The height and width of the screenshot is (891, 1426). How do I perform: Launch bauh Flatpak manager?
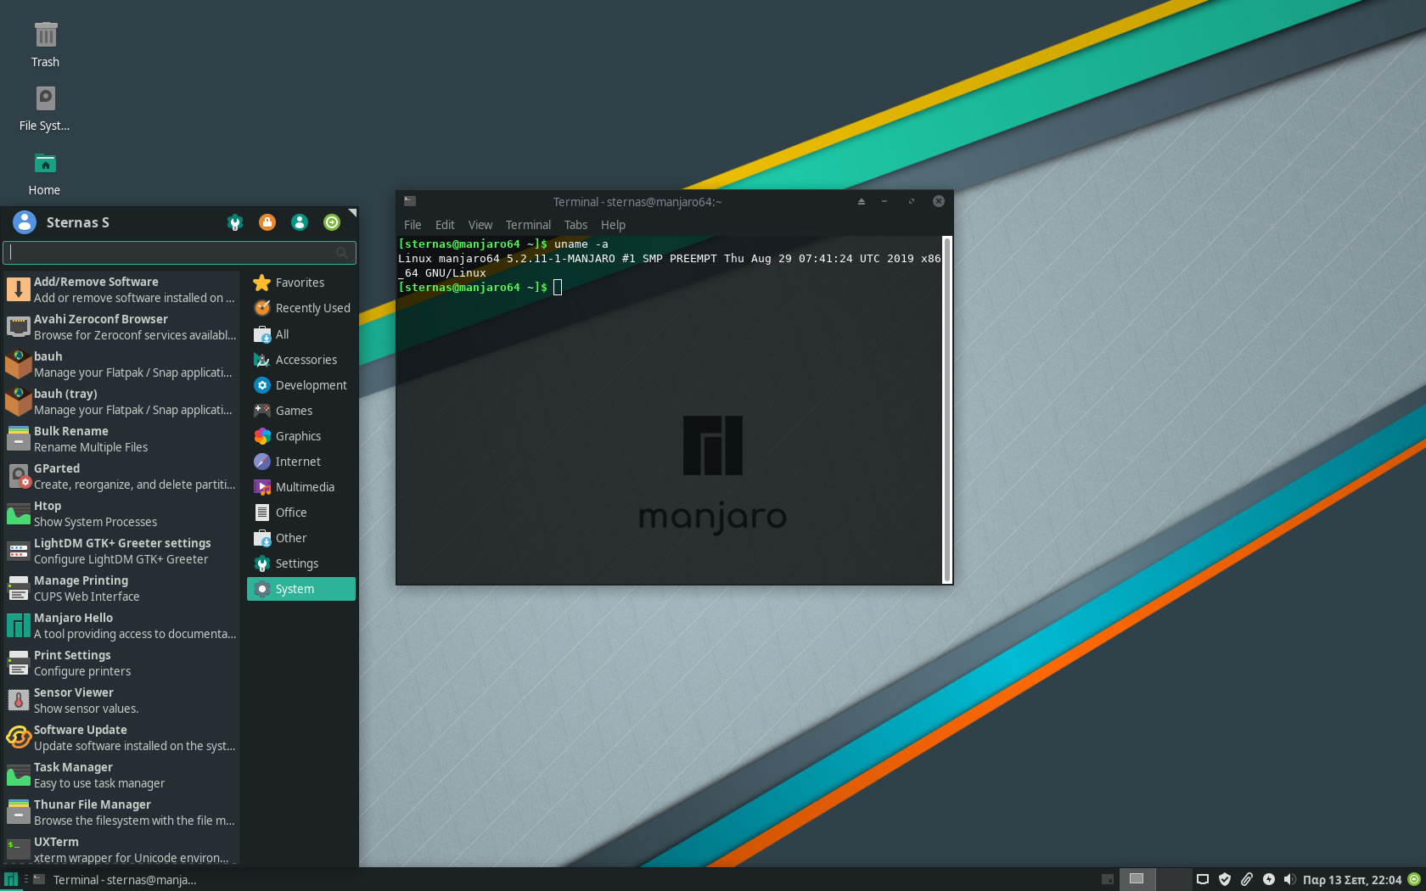pyautogui.click(x=121, y=364)
